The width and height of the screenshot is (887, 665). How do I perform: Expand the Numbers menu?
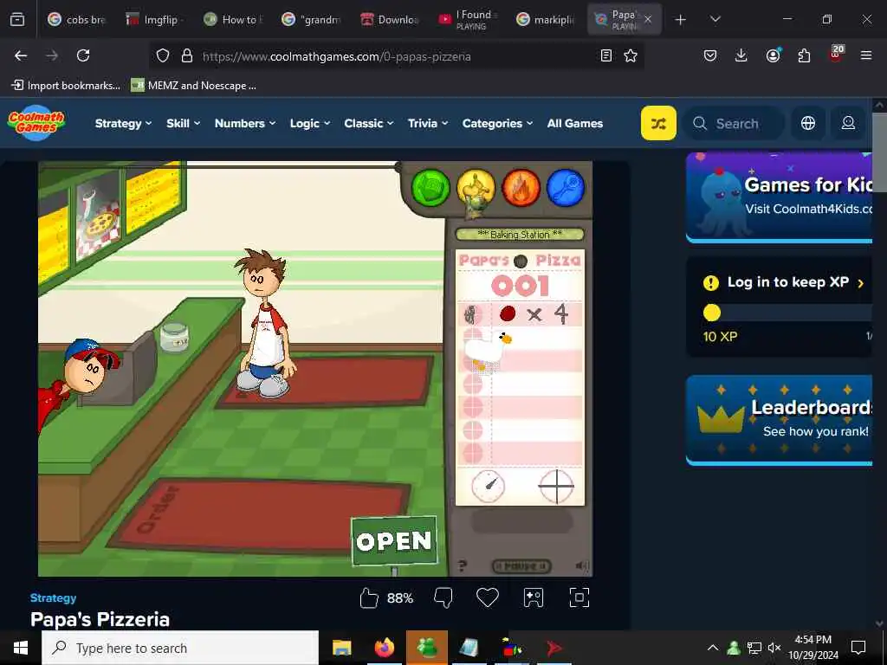[245, 123]
